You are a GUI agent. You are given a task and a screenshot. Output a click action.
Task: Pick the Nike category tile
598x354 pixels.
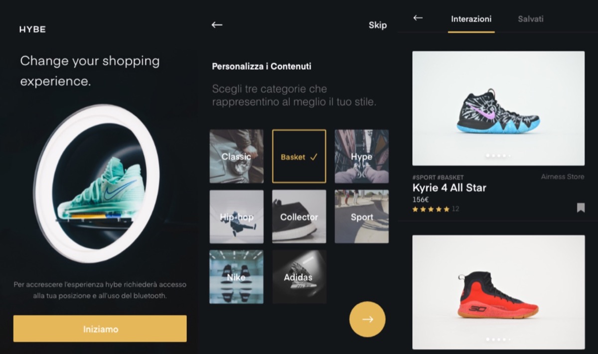[237, 277]
